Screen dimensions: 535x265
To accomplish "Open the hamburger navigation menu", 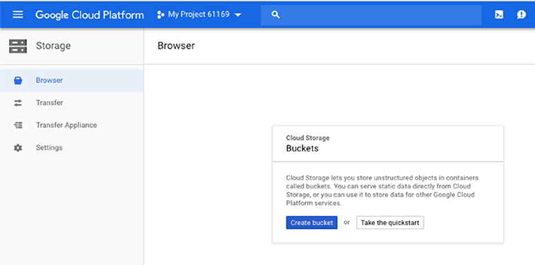I will pos(18,14).
